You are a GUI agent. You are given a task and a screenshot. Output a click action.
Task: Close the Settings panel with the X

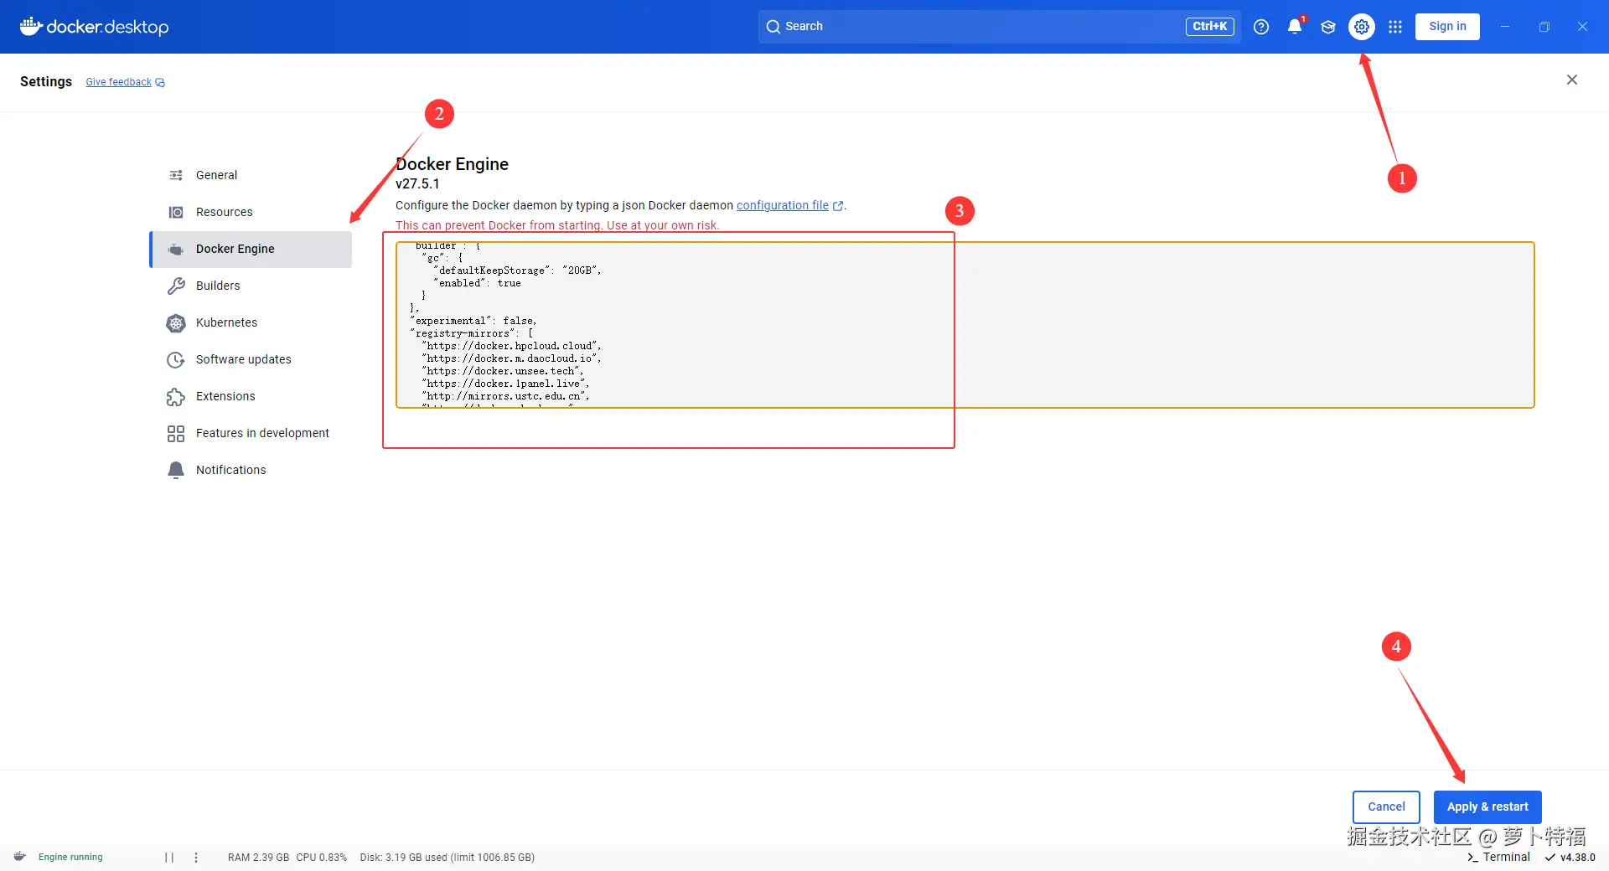(x=1572, y=80)
